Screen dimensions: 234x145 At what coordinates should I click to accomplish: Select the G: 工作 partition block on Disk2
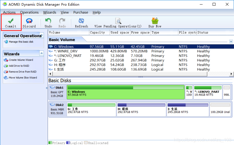pos(91,109)
